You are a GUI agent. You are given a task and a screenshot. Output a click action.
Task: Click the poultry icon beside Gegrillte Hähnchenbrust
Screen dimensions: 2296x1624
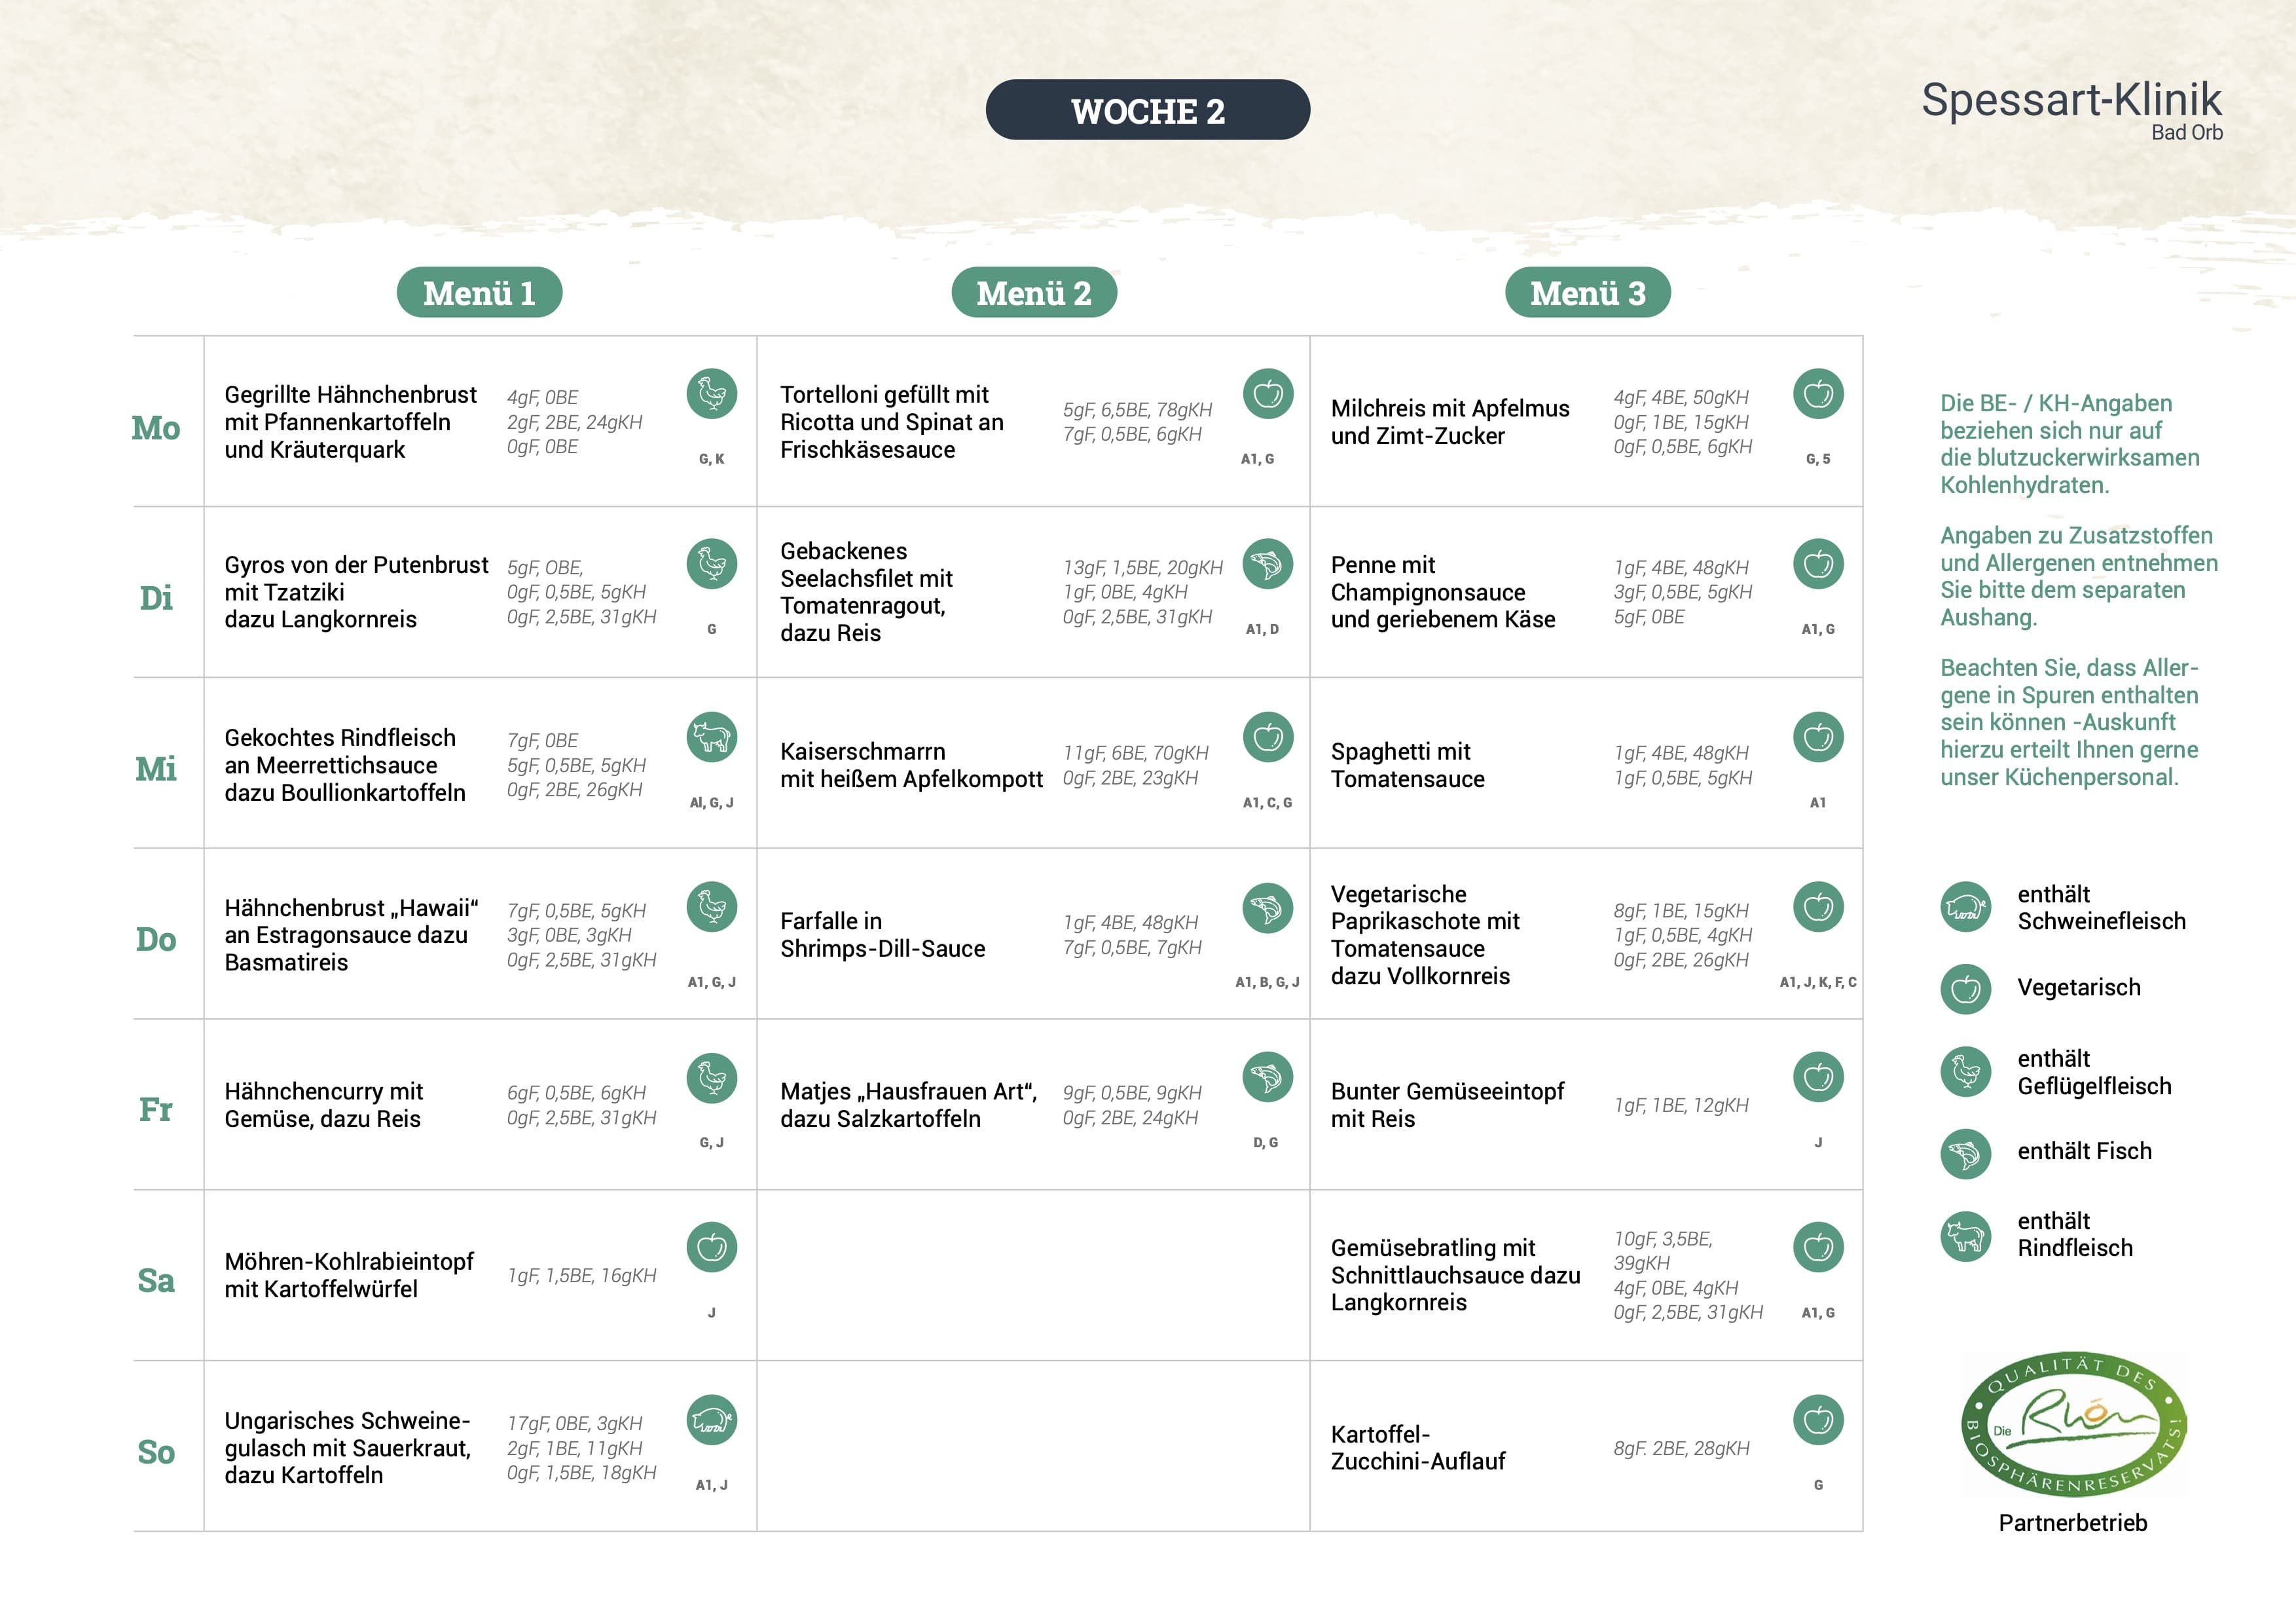pyautogui.click(x=711, y=394)
